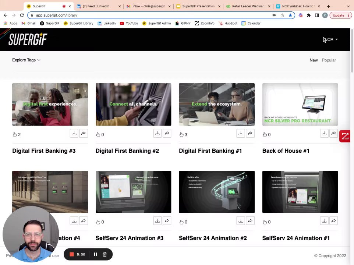Like the Digital First Banking #3 GIF
Image resolution: width=354 pixels, height=265 pixels.
click(x=15, y=135)
